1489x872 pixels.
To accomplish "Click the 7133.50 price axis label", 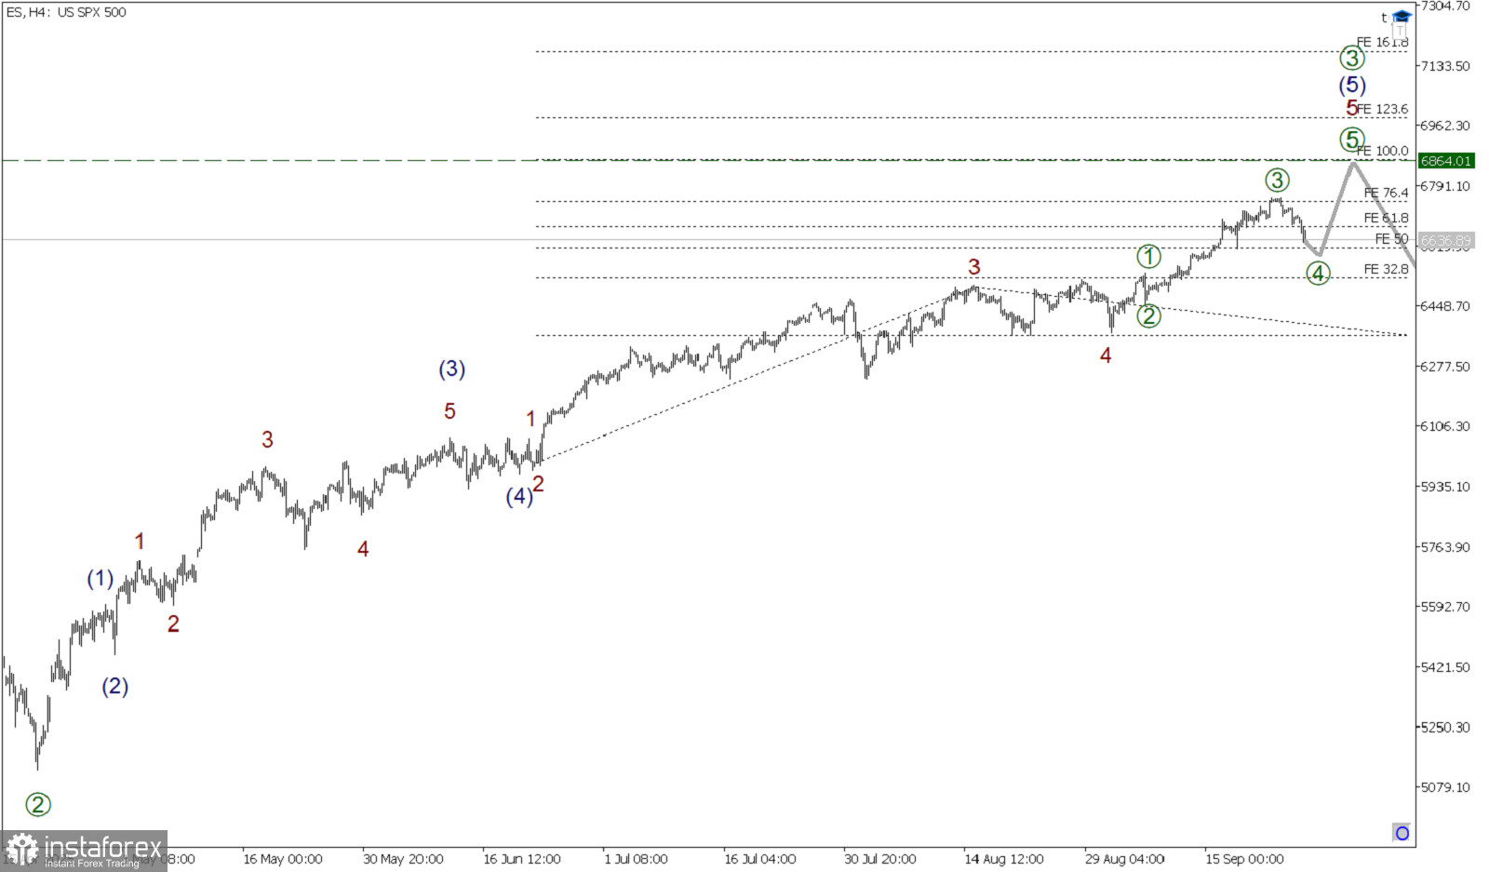I will pos(1445,66).
